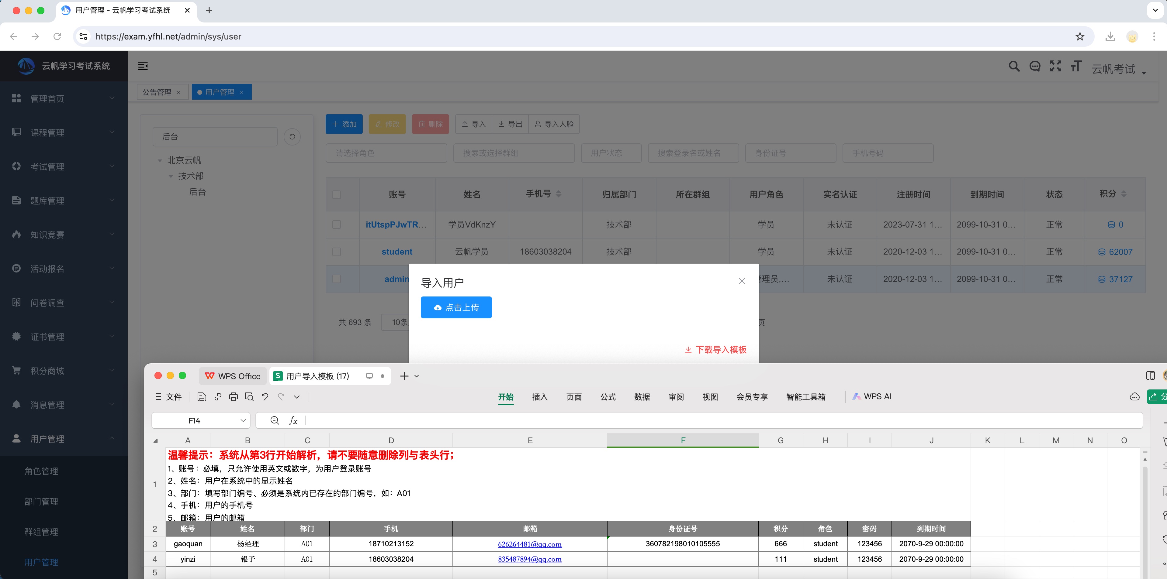Click the WPS cloud sync icon
The height and width of the screenshot is (579, 1167).
(1134, 397)
